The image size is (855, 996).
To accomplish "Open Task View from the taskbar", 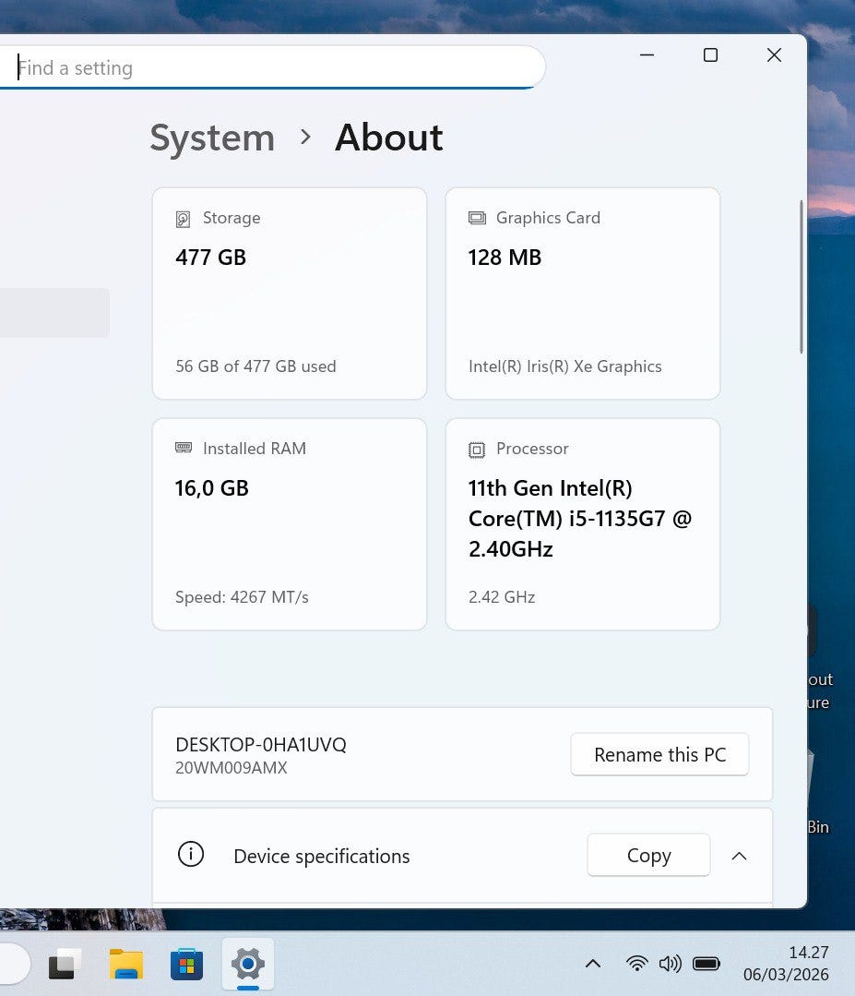I will click(65, 964).
